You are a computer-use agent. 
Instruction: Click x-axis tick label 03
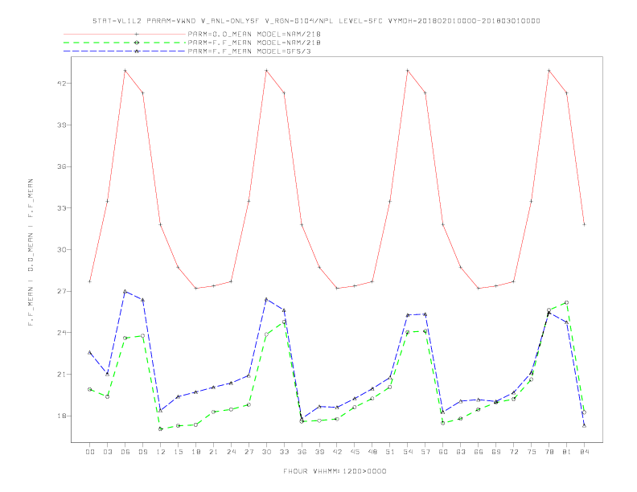(107, 452)
